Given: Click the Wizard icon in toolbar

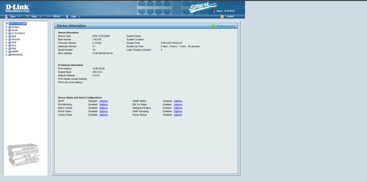Looking at the screenshot, I should [x=49, y=16].
